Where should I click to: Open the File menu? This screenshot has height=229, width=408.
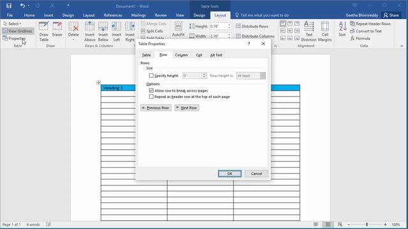click(x=10, y=15)
